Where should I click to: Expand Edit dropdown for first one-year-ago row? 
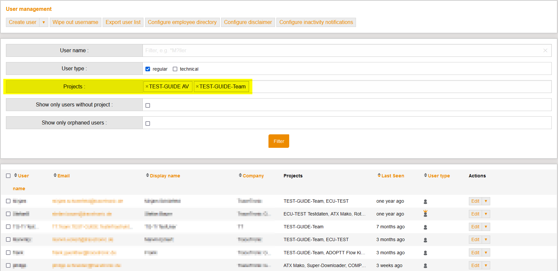click(486, 201)
